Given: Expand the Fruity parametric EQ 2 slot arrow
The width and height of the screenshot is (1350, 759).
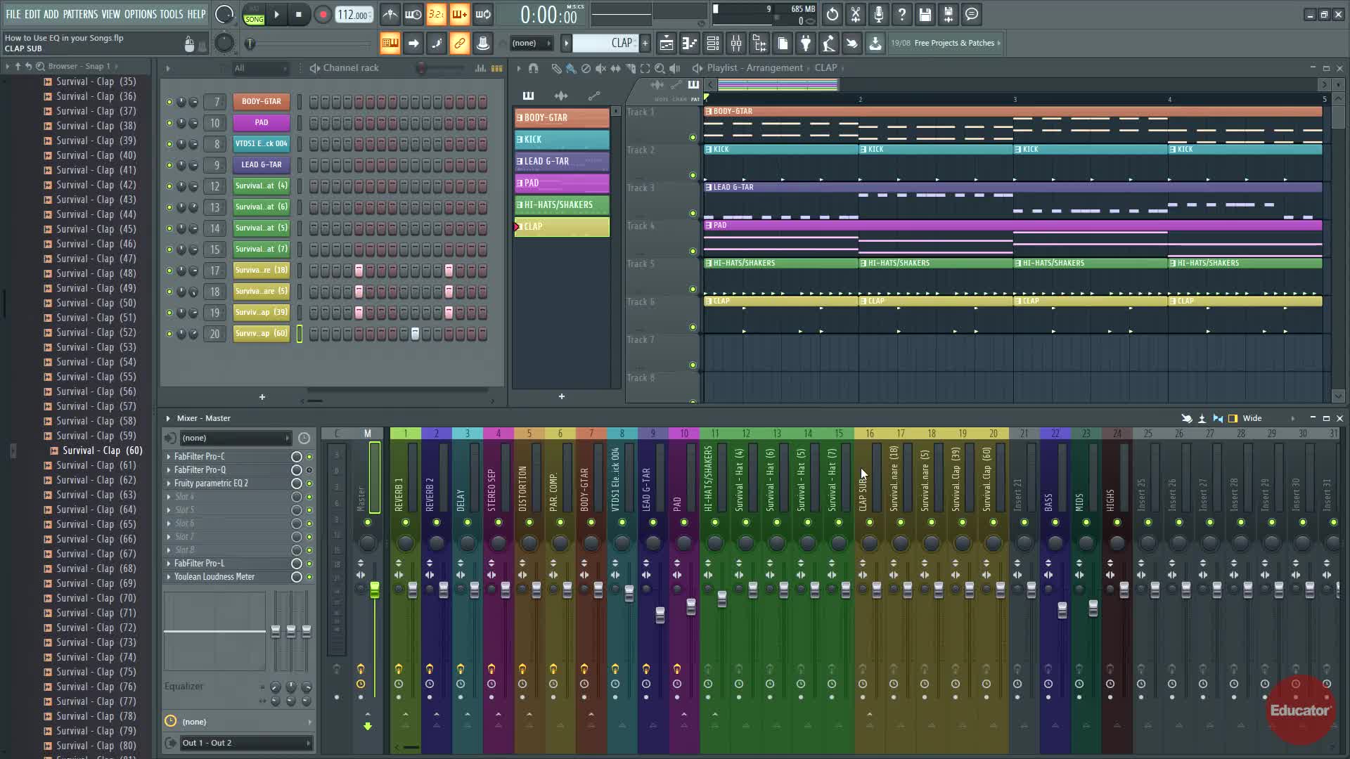Looking at the screenshot, I should coord(169,484).
